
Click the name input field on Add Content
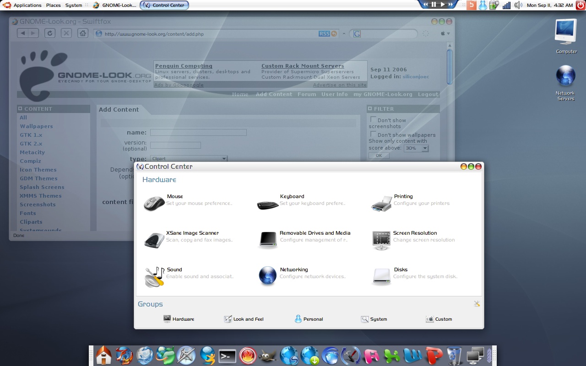(x=198, y=132)
